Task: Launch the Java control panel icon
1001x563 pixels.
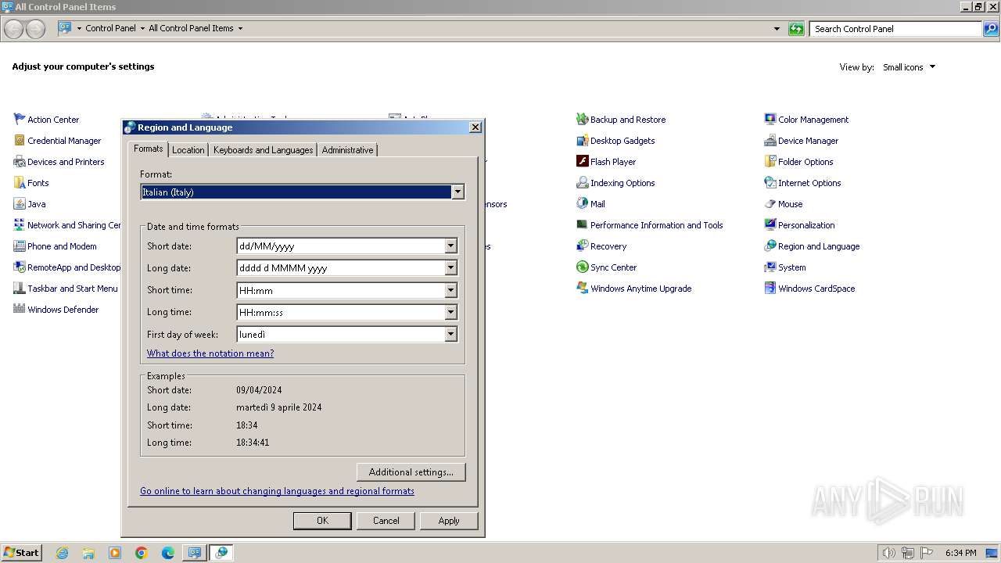Action: click(20, 204)
